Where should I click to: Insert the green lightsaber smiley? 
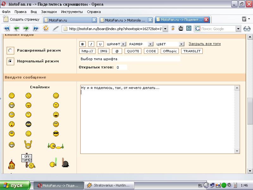(53, 162)
